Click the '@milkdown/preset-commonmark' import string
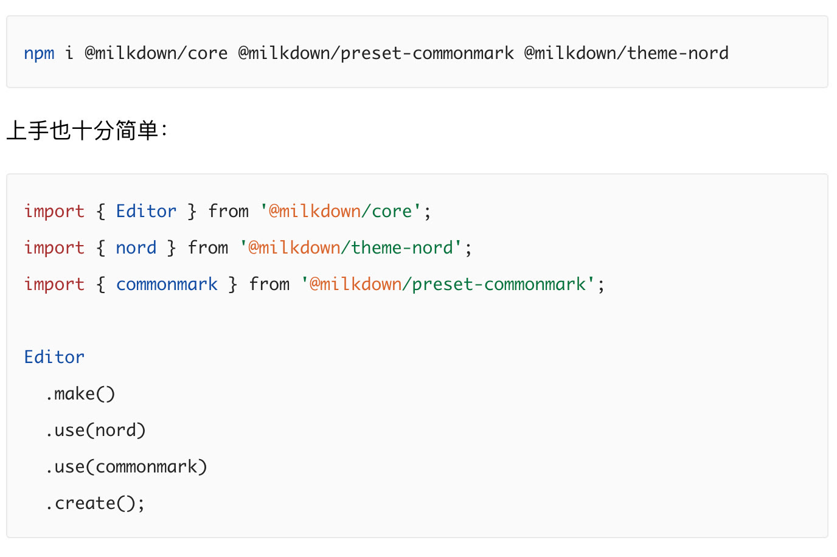The image size is (837, 557). point(448,285)
